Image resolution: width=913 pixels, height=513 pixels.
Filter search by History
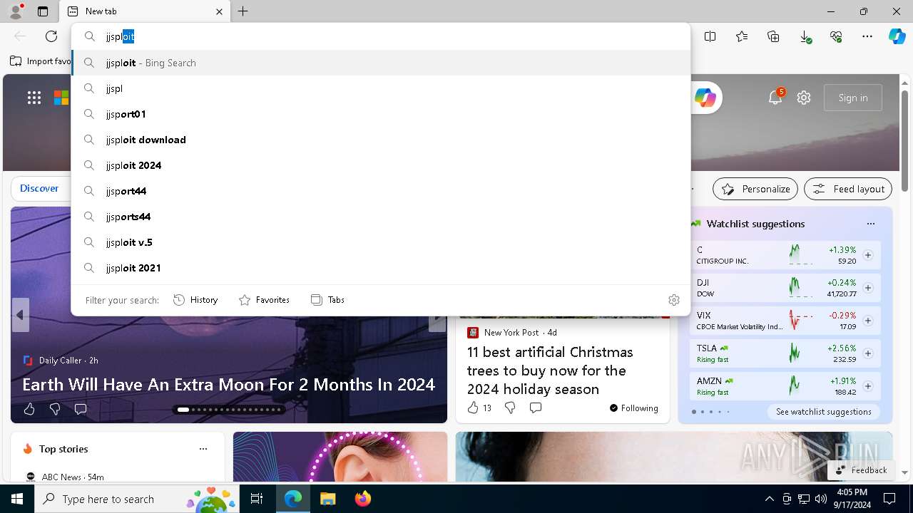(195, 300)
